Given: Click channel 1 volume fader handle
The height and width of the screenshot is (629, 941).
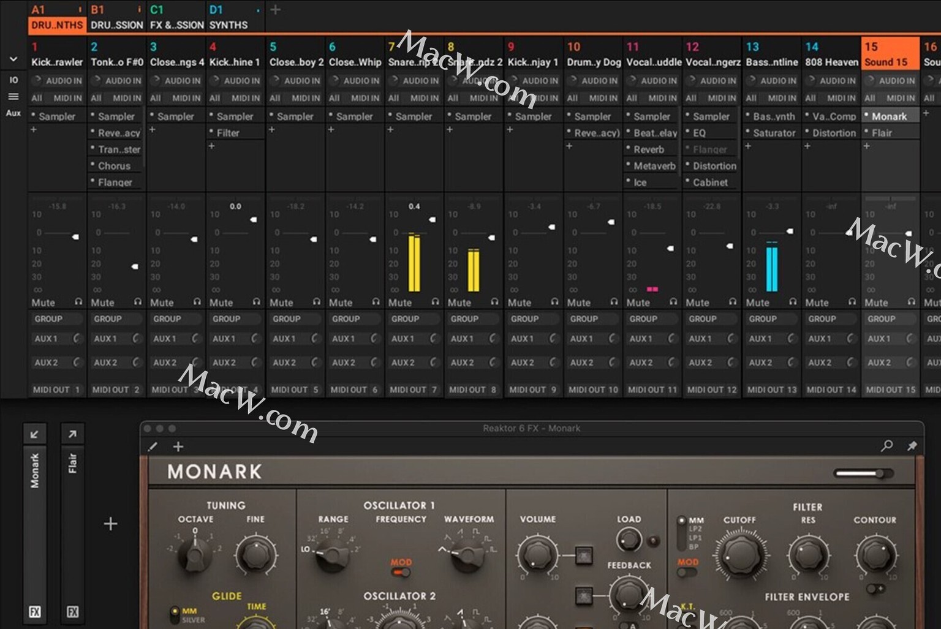Looking at the screenshot, I should point(75,236).
